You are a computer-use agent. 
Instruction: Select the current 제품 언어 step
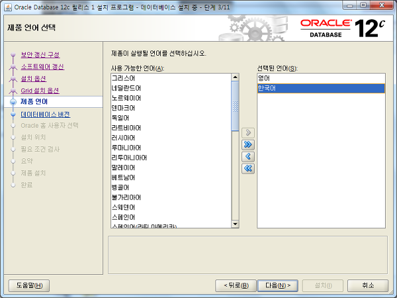(34, 101)
